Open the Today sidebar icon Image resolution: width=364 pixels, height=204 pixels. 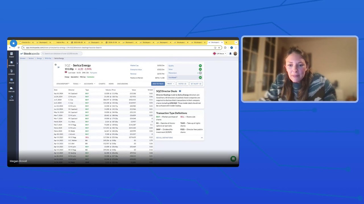point(11,55)
